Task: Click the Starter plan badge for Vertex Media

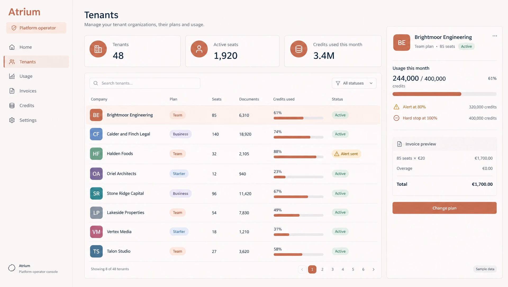Action: coord(179,232)
